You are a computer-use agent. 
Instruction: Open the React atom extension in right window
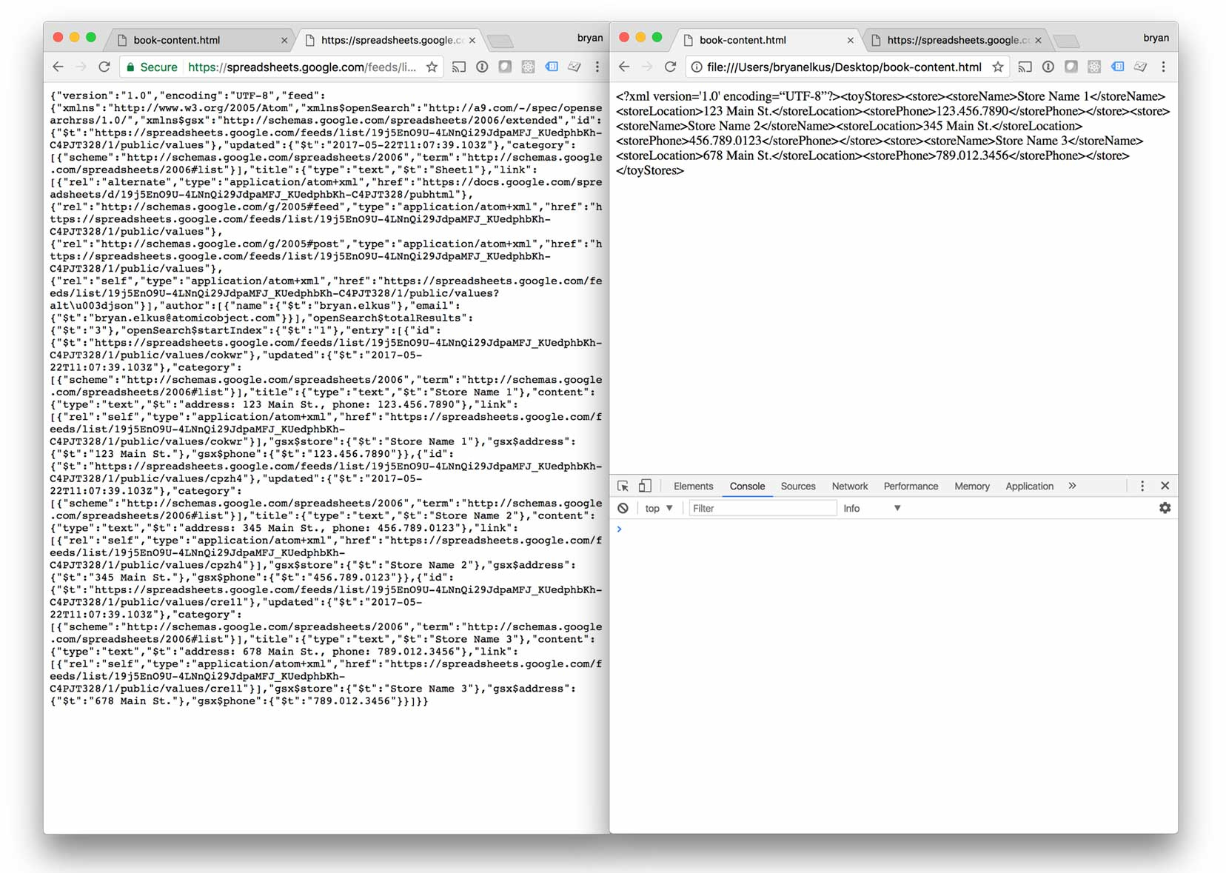point(1093,67)
